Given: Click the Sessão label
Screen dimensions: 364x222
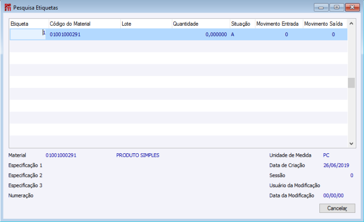Looking at the screenshot, I should tap(277, 176).
